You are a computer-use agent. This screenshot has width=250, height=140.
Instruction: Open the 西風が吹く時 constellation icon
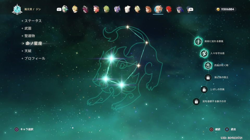208,65
